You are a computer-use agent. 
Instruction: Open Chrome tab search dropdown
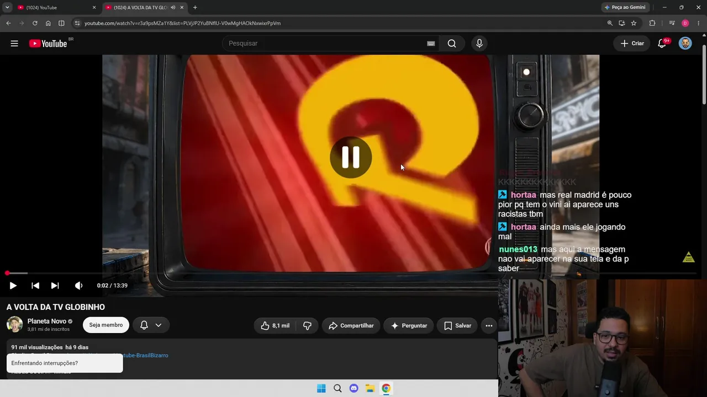[7, 8]
